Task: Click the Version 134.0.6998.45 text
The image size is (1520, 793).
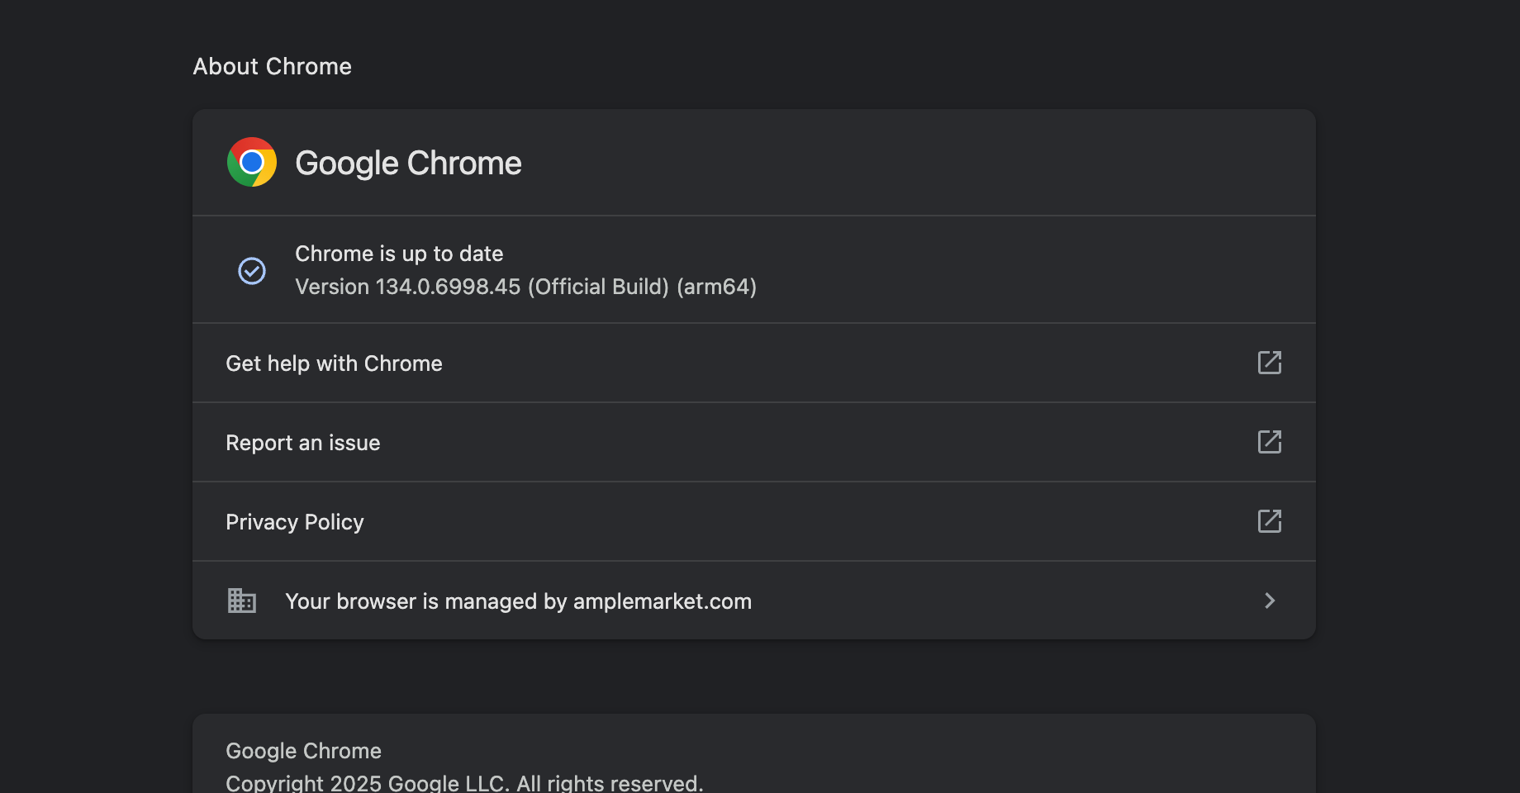Action: (525, 287)
